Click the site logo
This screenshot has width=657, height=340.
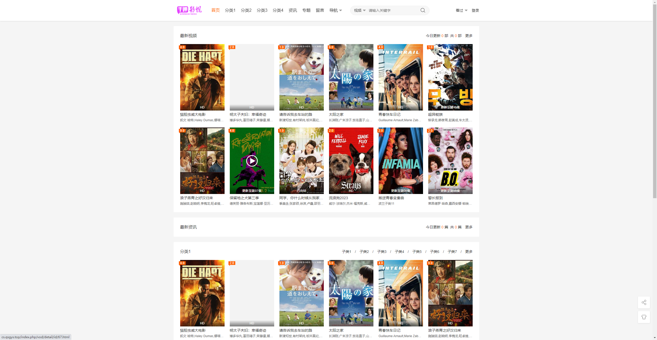(x=189, y=10)
